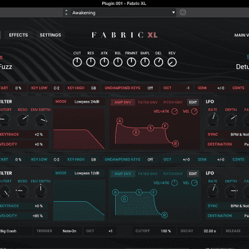This screenshot has width=249, height=249.
Task: Switch to the SETTINGS tab
Action: pyautogui.click(x=50, y=35)
